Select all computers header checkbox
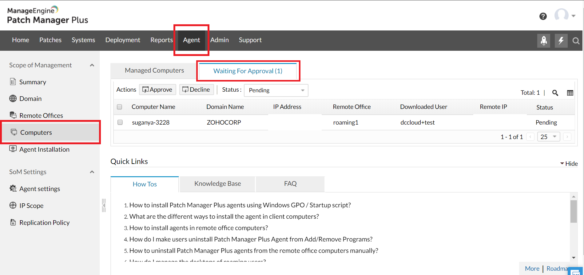This screenshot has width=584, height=275. click(x=120, y=107)
